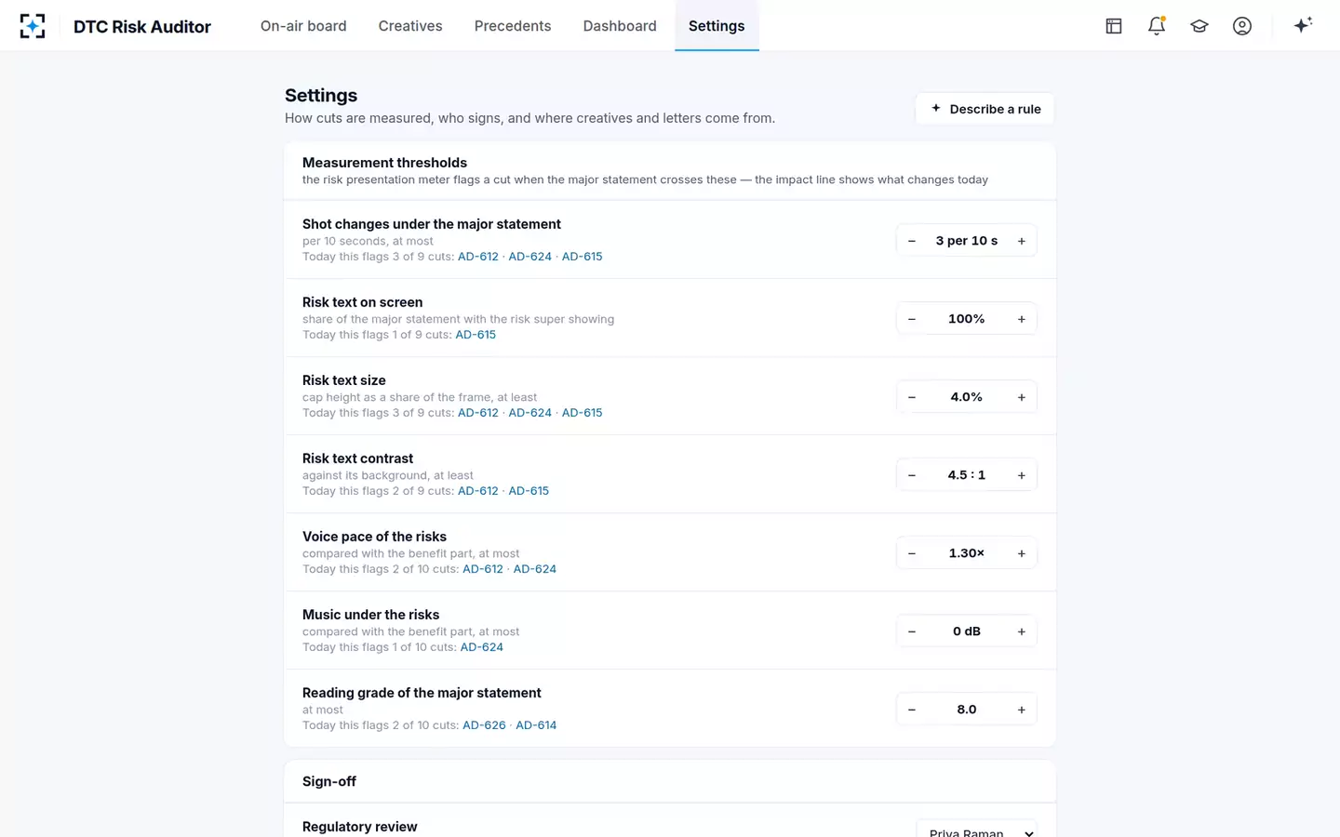The image size is (1340, 837).
Task: Switch to Creatives tab
Action: [410, 26]
